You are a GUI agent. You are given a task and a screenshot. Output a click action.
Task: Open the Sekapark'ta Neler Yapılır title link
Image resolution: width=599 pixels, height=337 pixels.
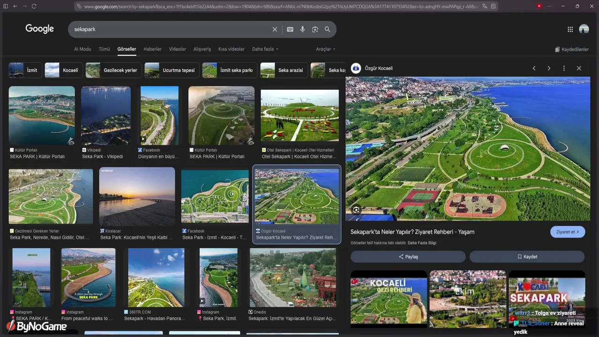click(x=412, y=232)
